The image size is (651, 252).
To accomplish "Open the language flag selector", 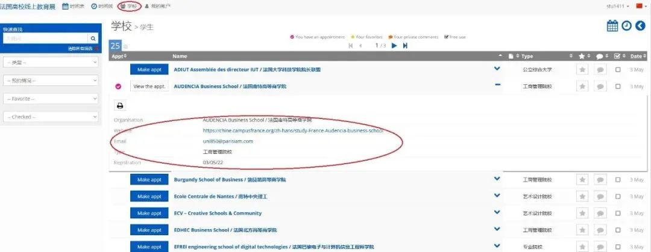I will (641, 6).
